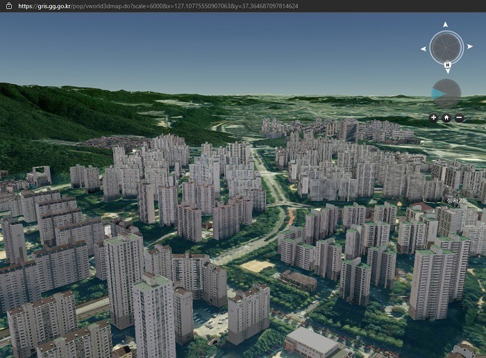Click the lock icon in the address bar
This screenshot has width=486, height=358.
coord(11,6)
